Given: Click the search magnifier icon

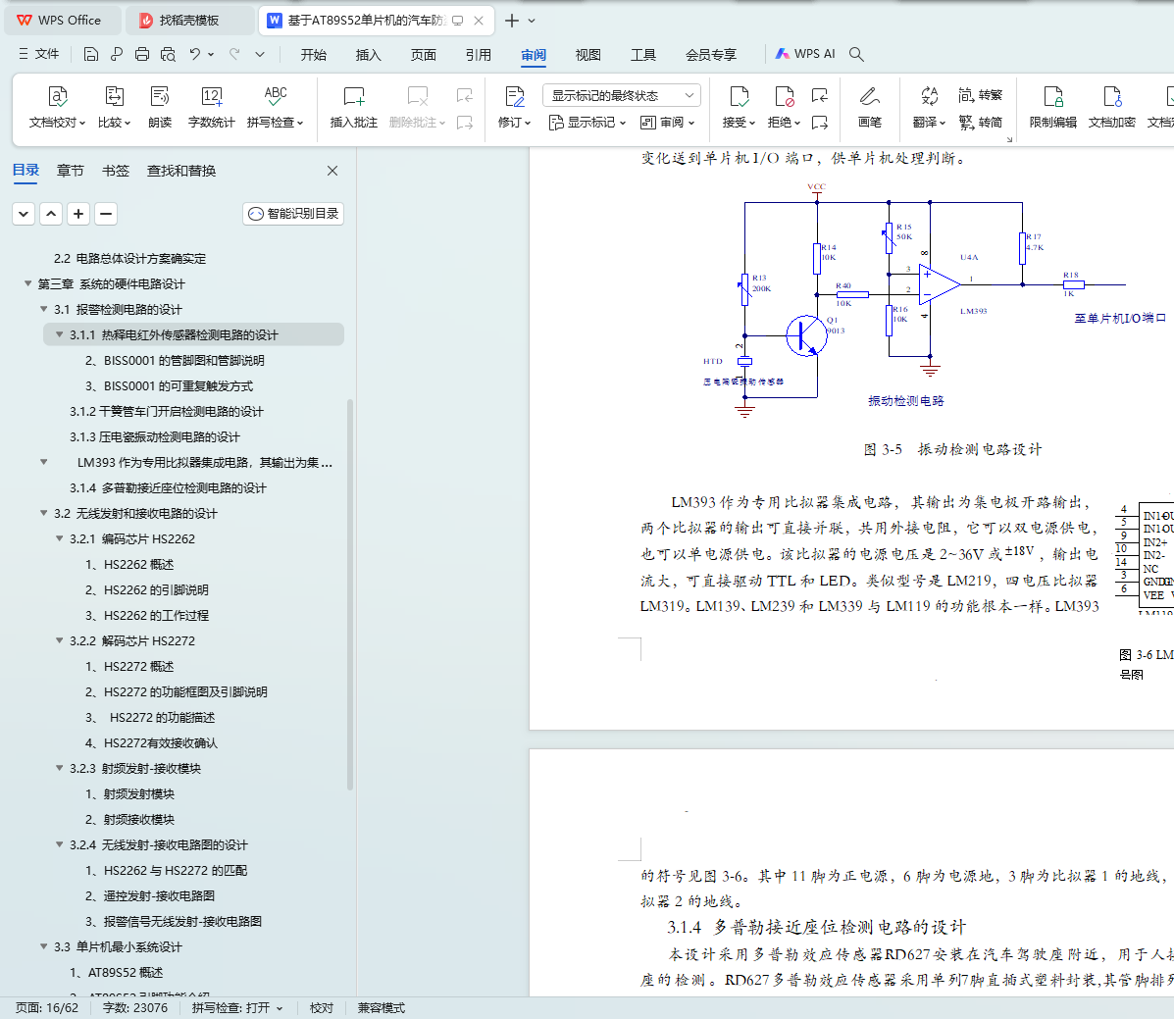Looking at the screenshot, I should click(856, 54).
